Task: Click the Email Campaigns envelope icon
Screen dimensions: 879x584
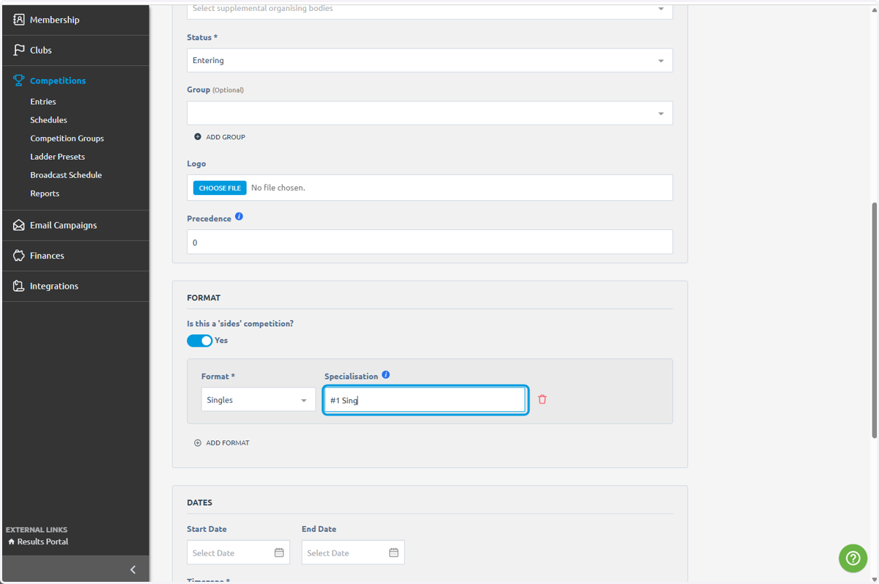Action: click(19, 225)
